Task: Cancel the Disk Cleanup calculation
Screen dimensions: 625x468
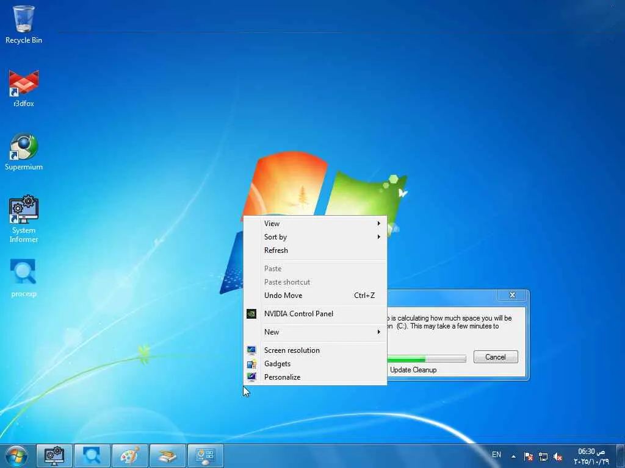Action: coord(496,357)
